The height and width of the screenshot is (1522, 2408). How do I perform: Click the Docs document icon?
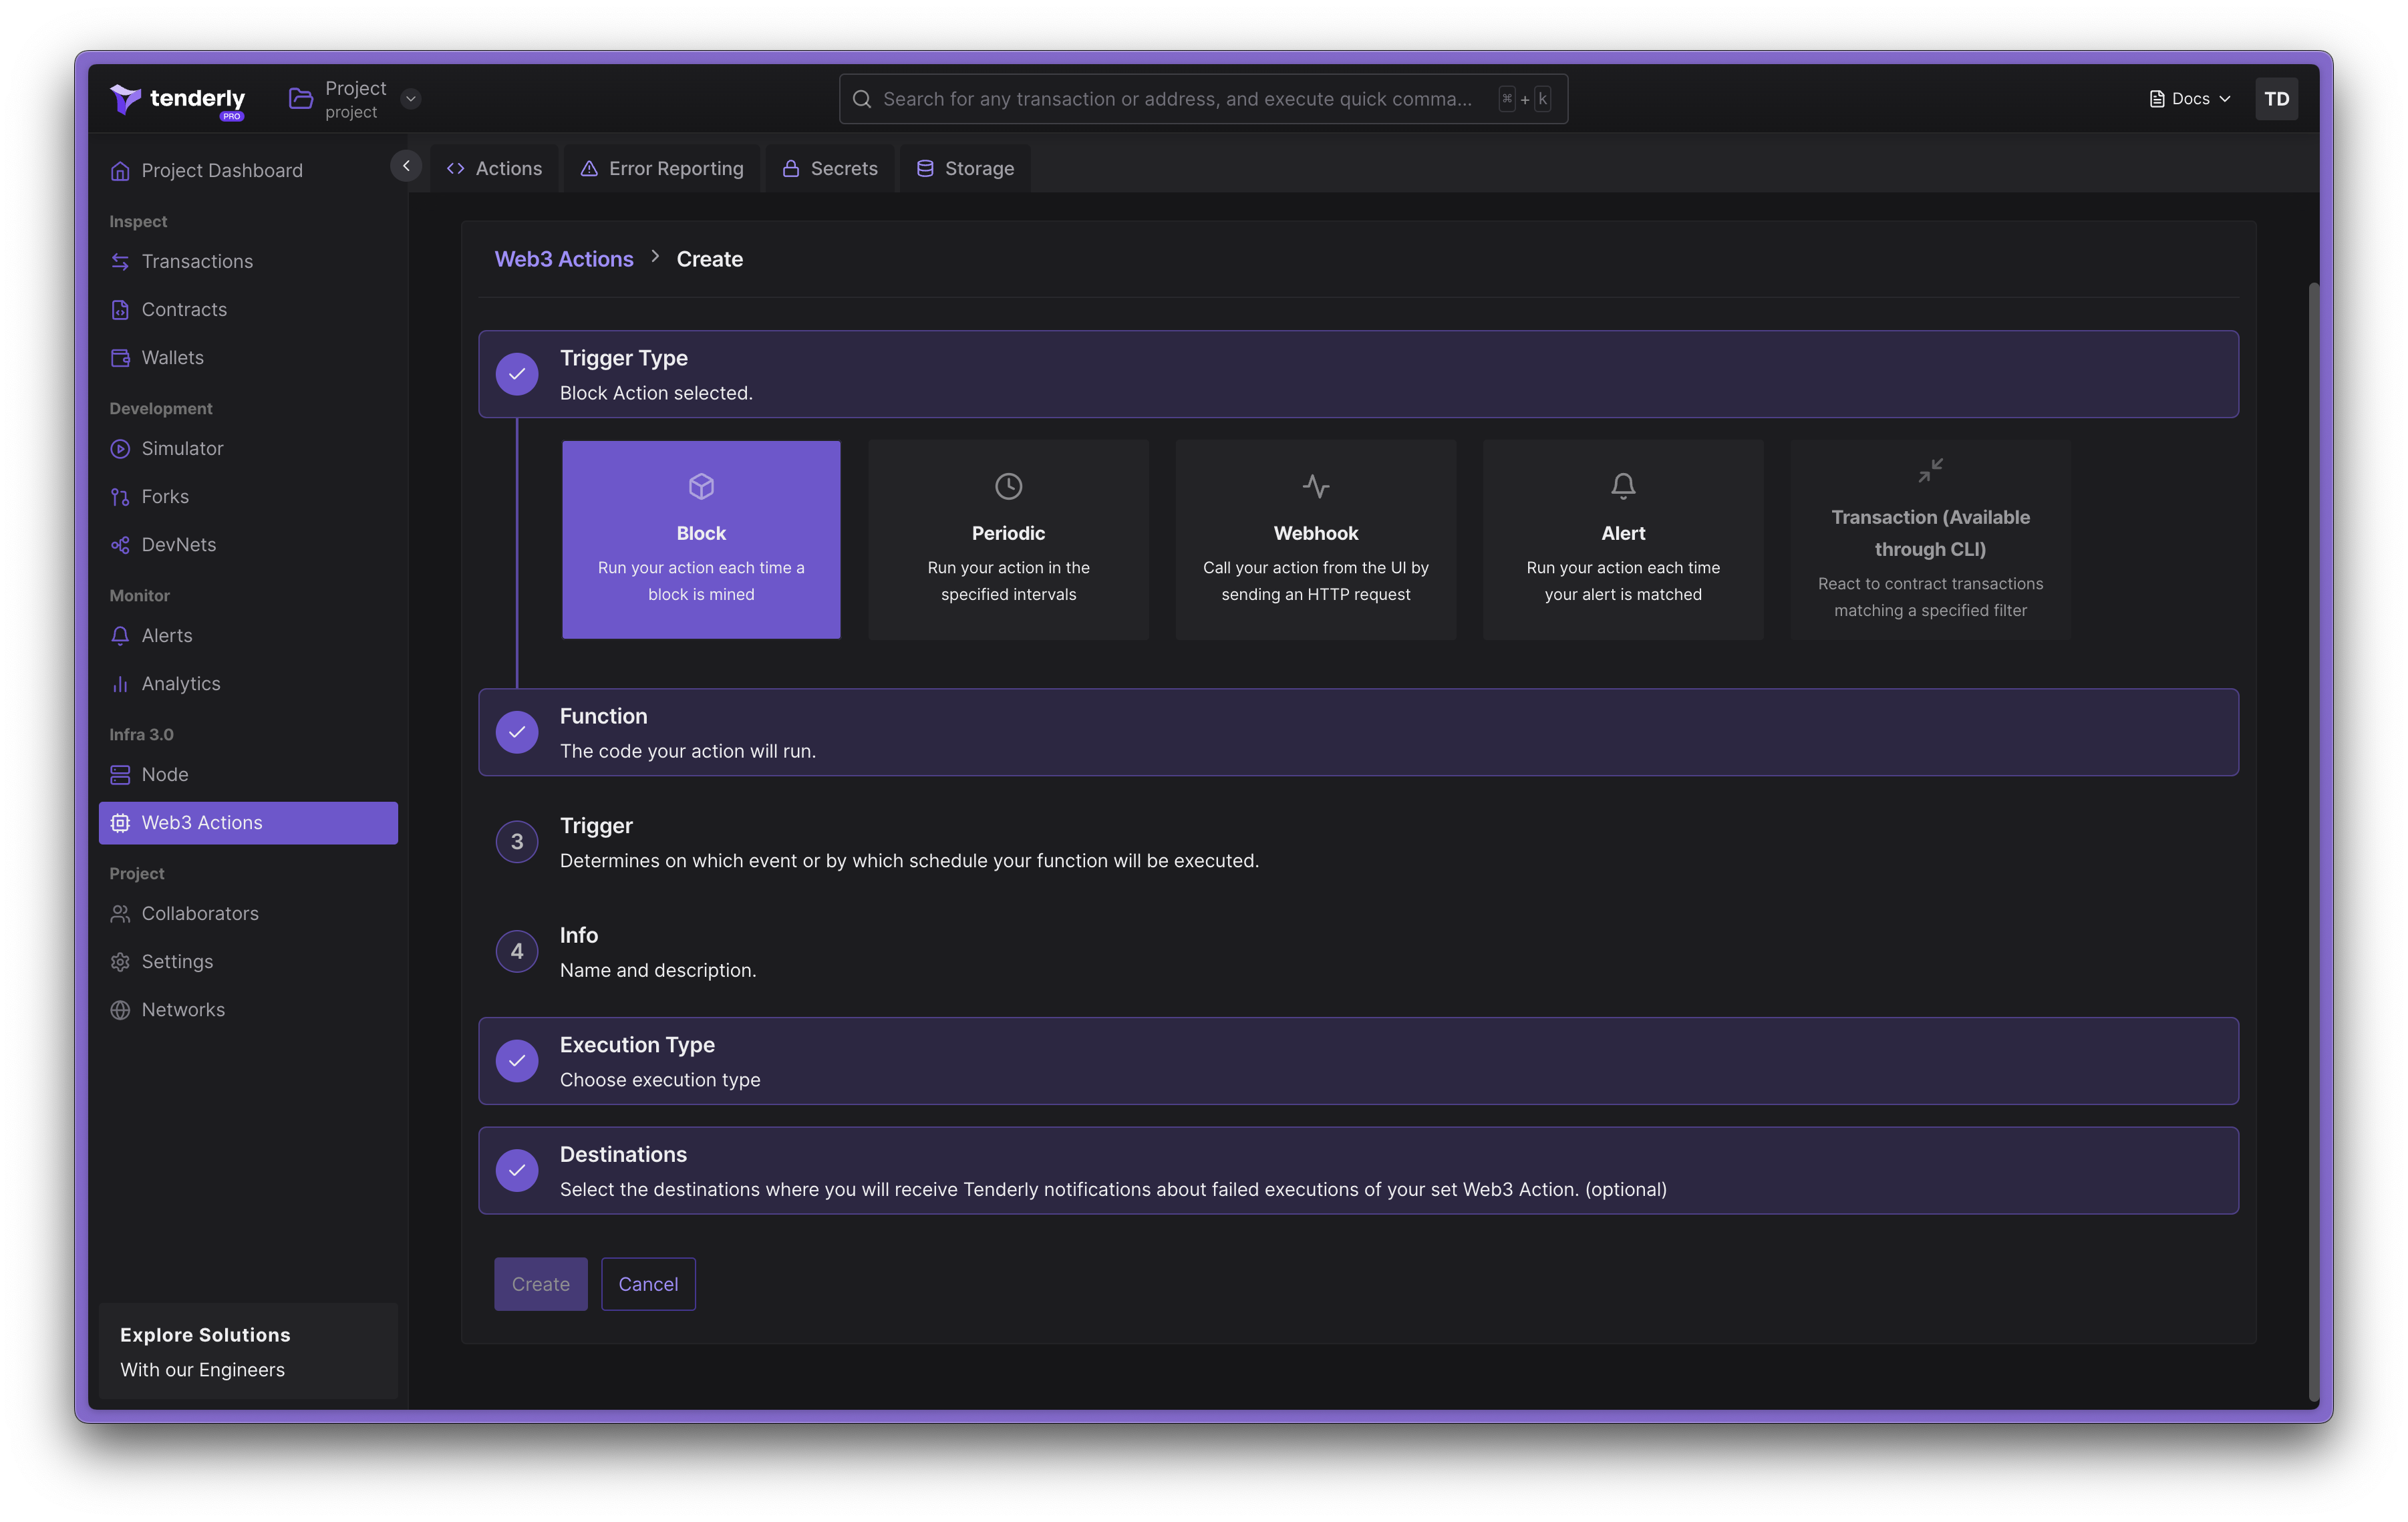coord(2156,99)
